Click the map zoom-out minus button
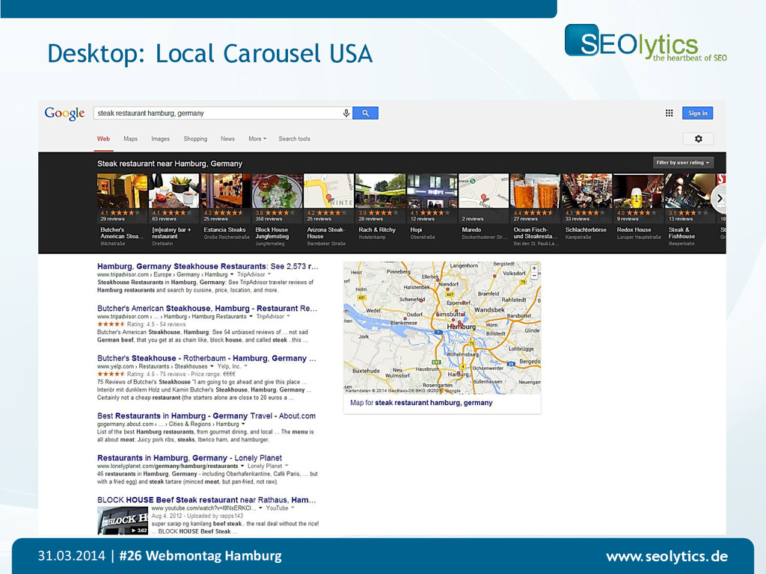This screenshot has width=766, height=574. click(x=534, y=276)
